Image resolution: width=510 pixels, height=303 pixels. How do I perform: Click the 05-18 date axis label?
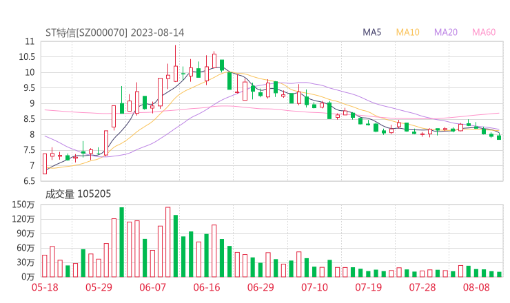(45, 287)
